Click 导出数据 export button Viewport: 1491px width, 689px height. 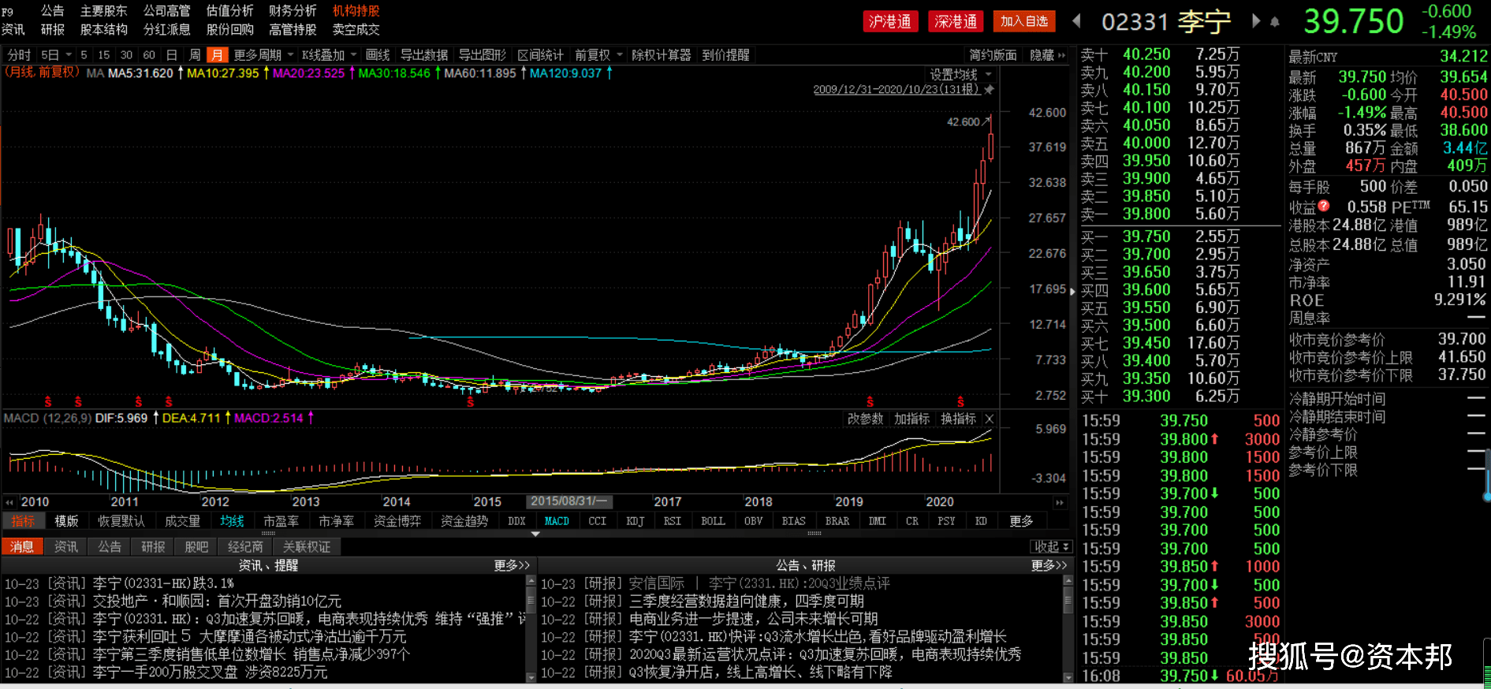tap(423, 55)
